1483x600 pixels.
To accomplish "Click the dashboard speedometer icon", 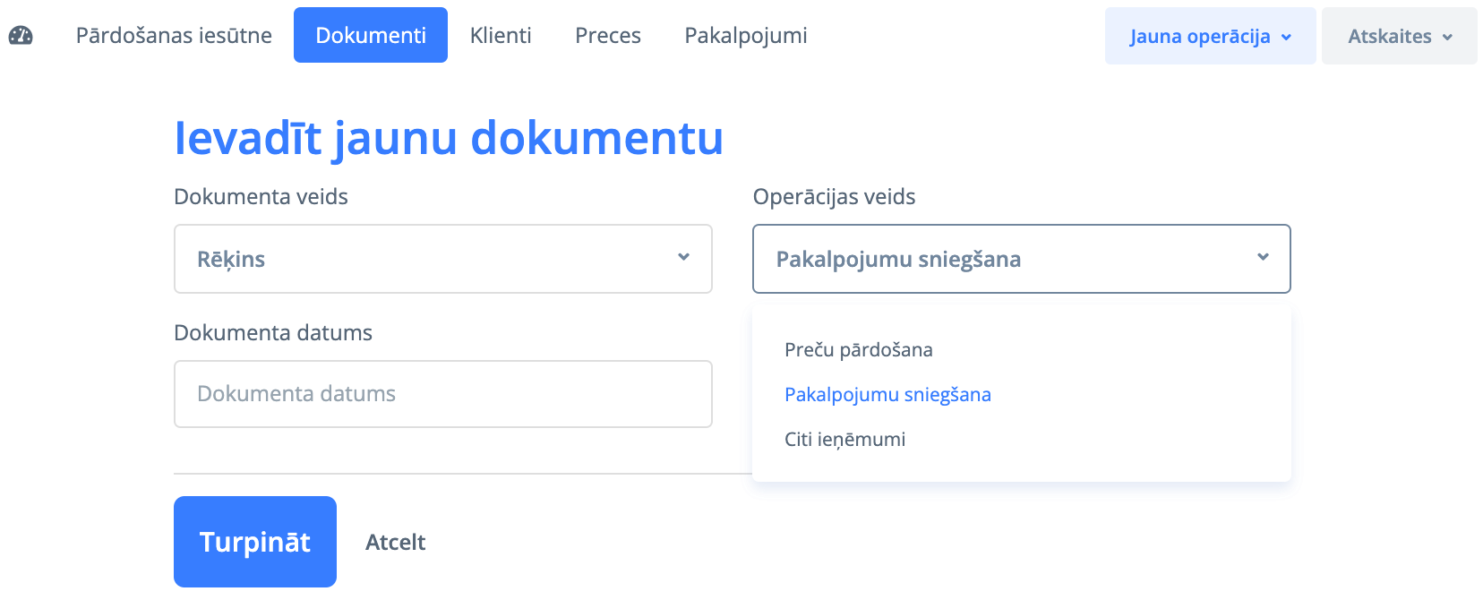I will point(21,36).
